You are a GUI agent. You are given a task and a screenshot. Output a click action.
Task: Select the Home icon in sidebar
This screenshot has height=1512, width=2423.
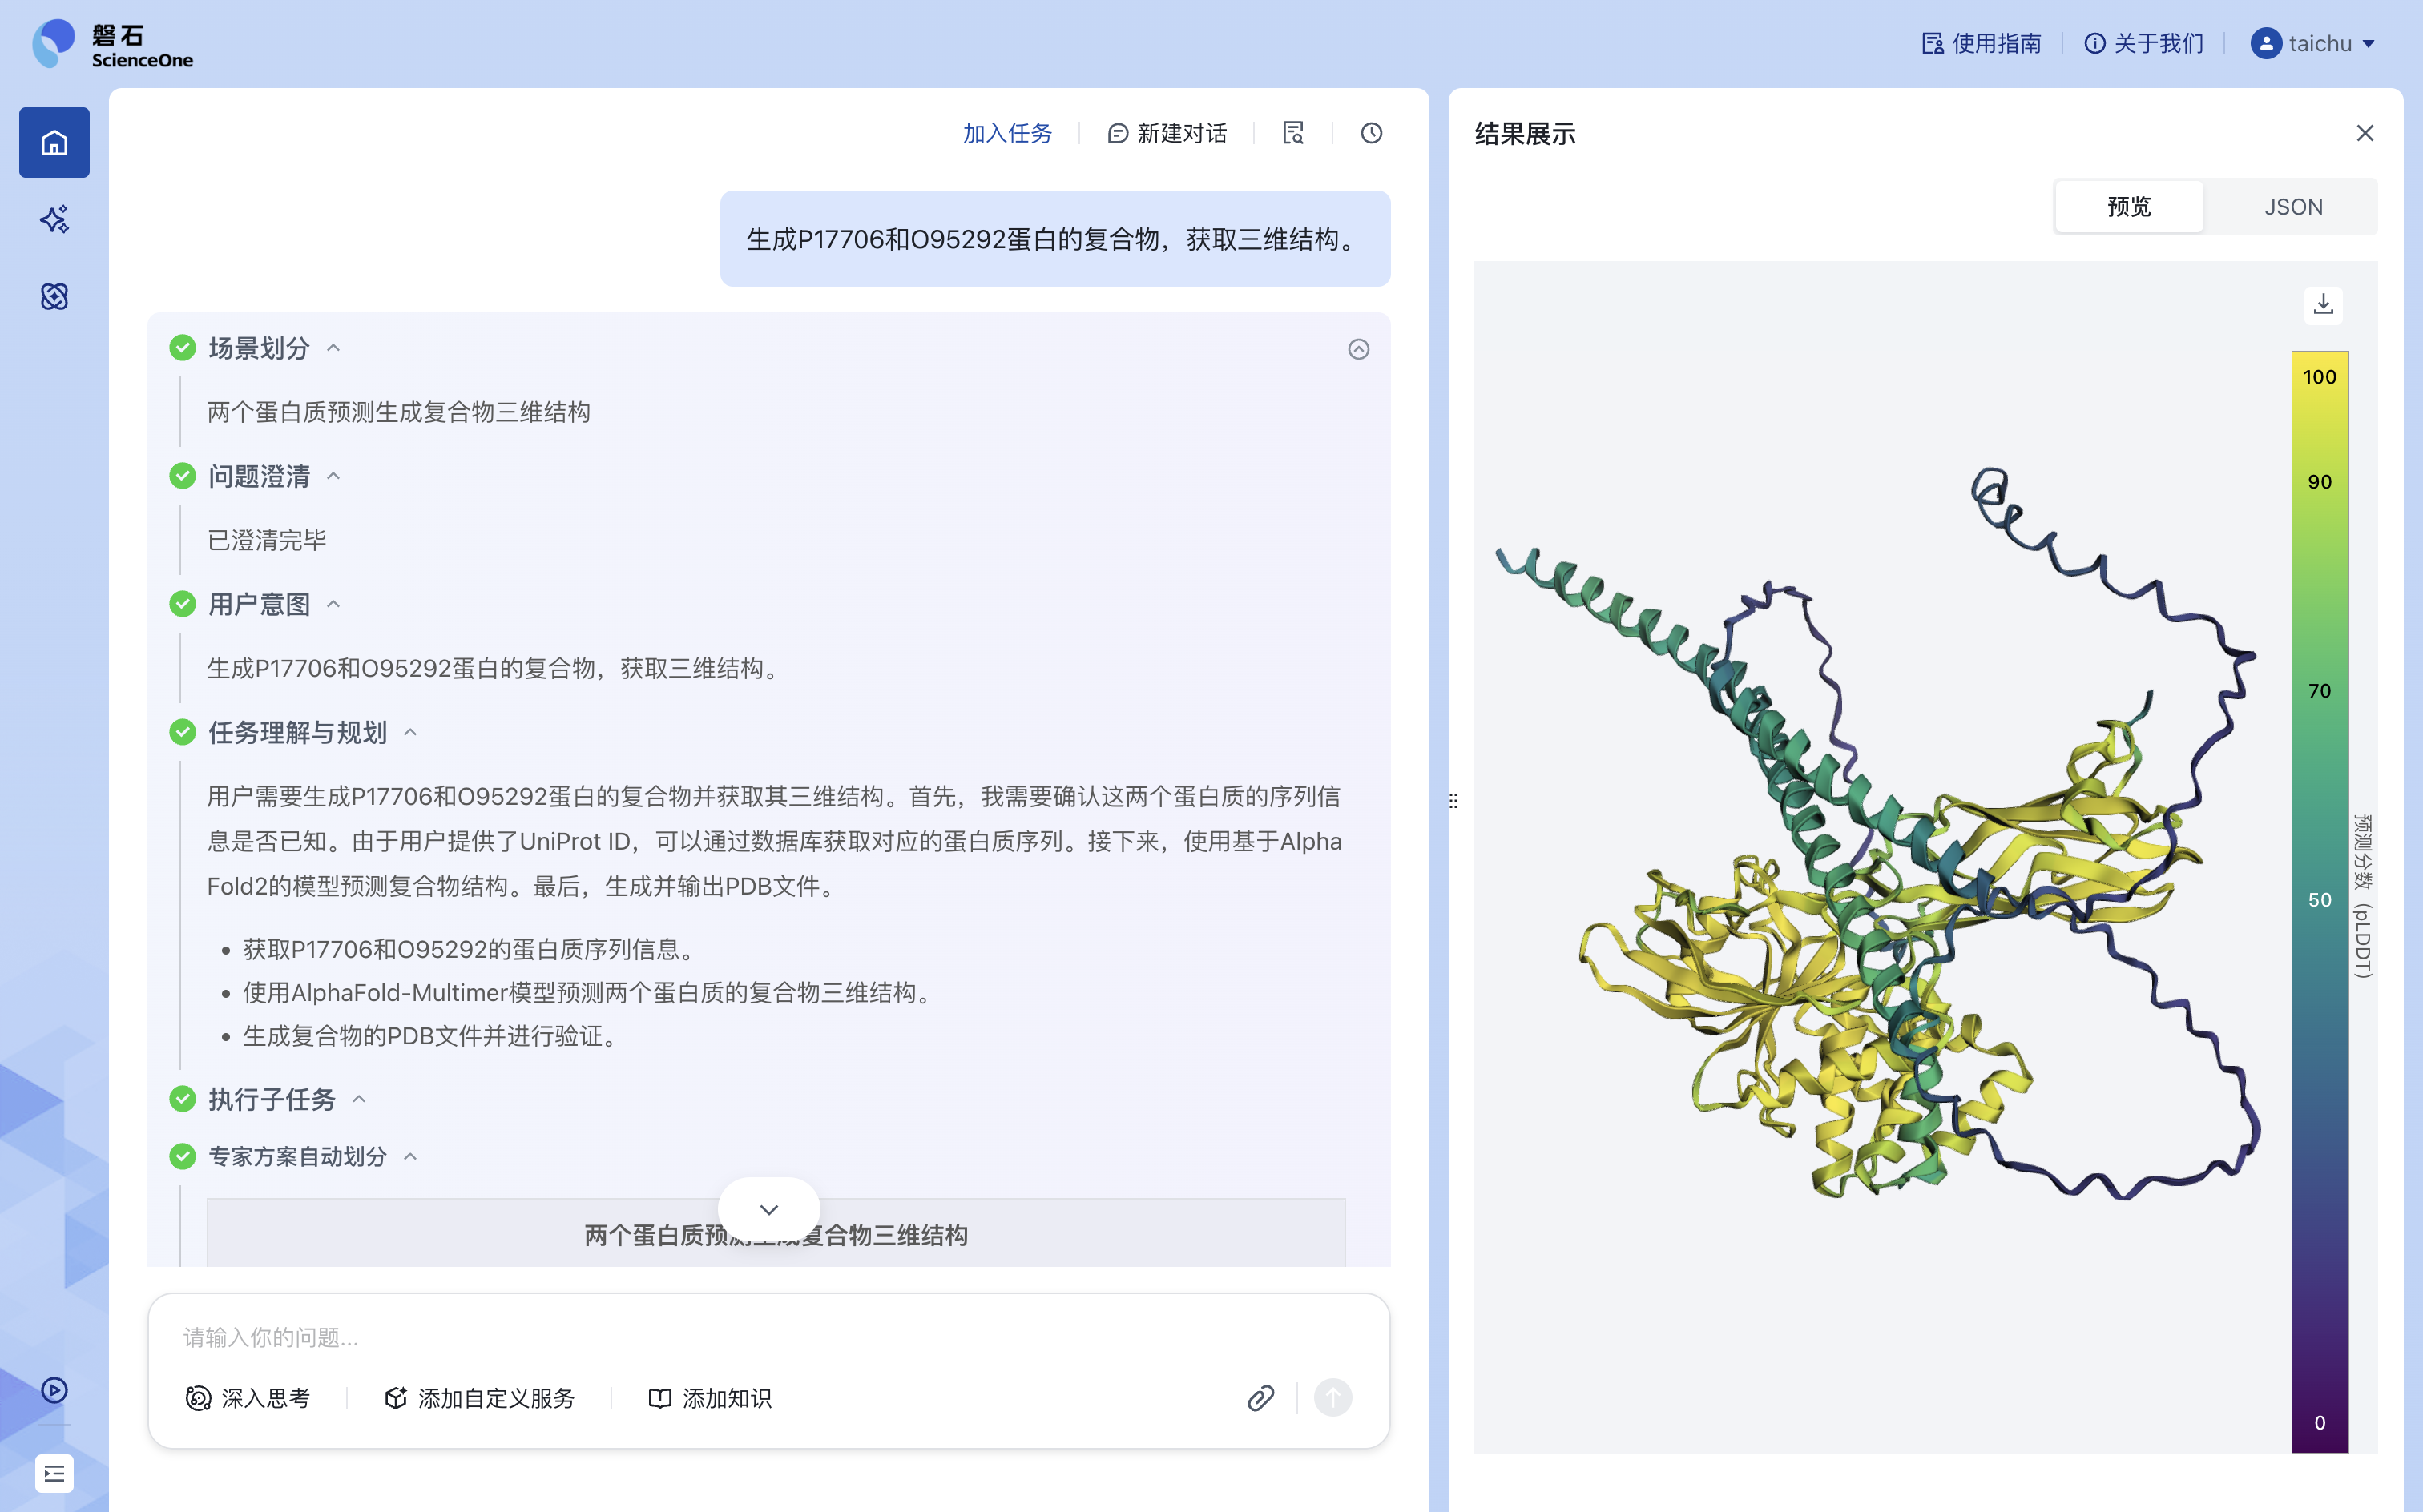click(x=53, y=142)
